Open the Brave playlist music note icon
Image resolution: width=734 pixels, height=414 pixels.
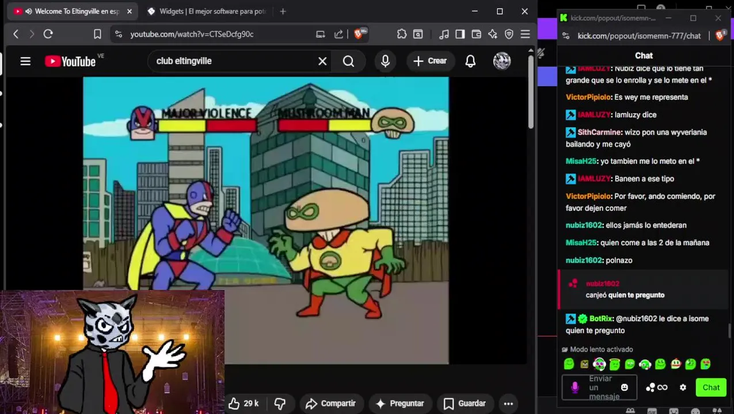tap(444, 34)
